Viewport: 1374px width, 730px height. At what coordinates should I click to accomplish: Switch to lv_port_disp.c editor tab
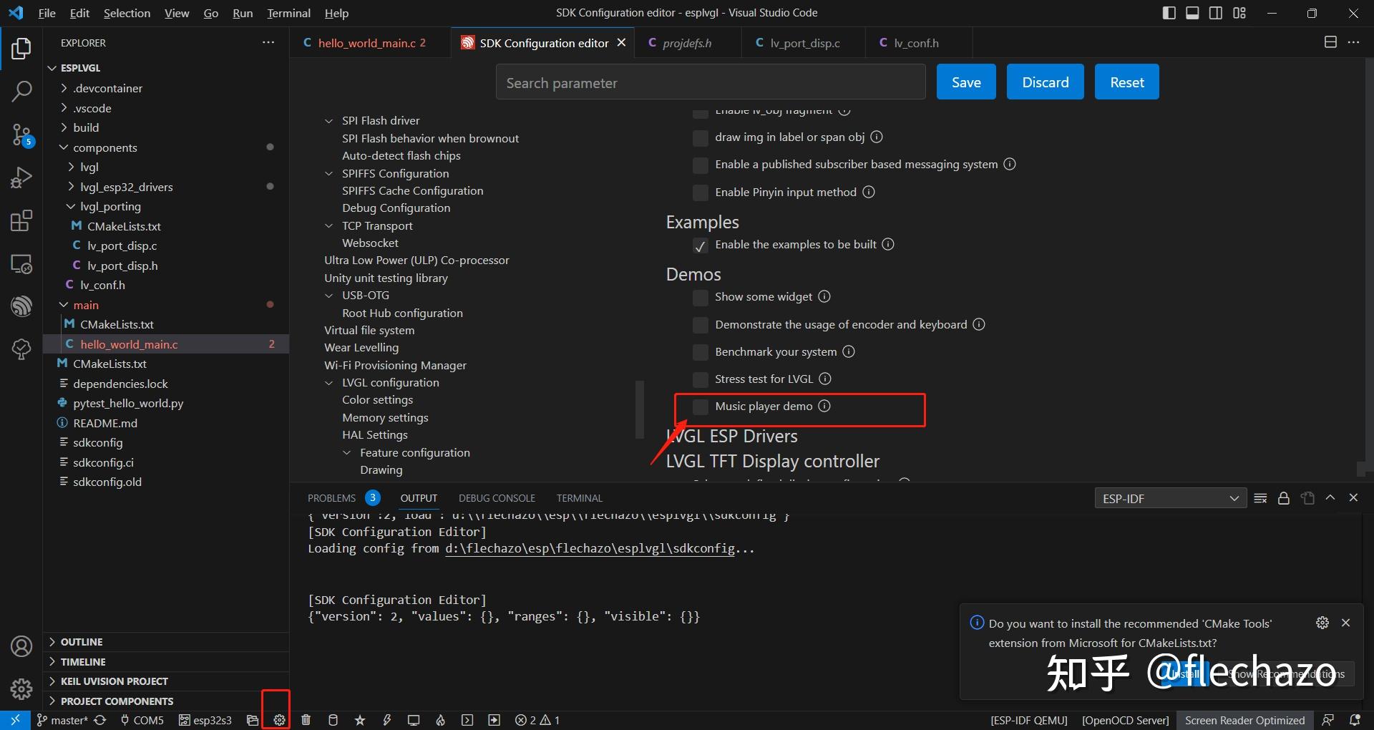click(804, 43)
